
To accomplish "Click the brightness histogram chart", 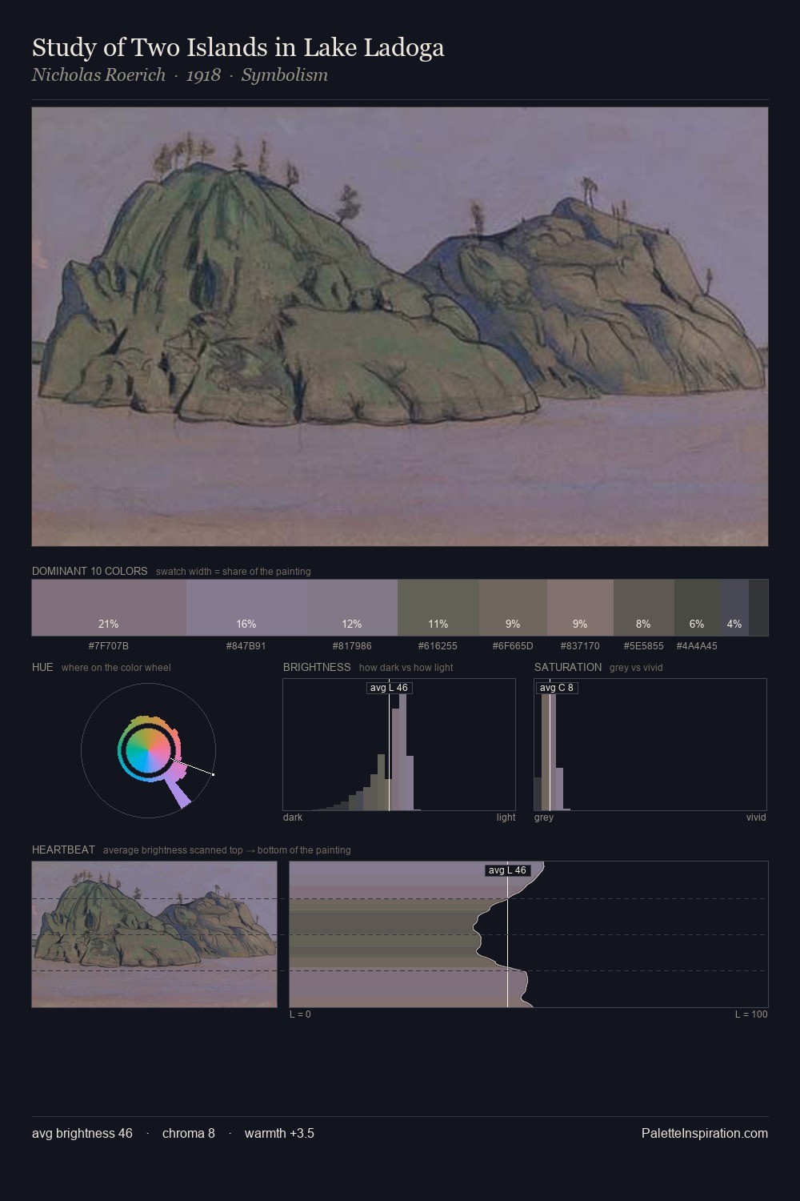I will (399, 745).
